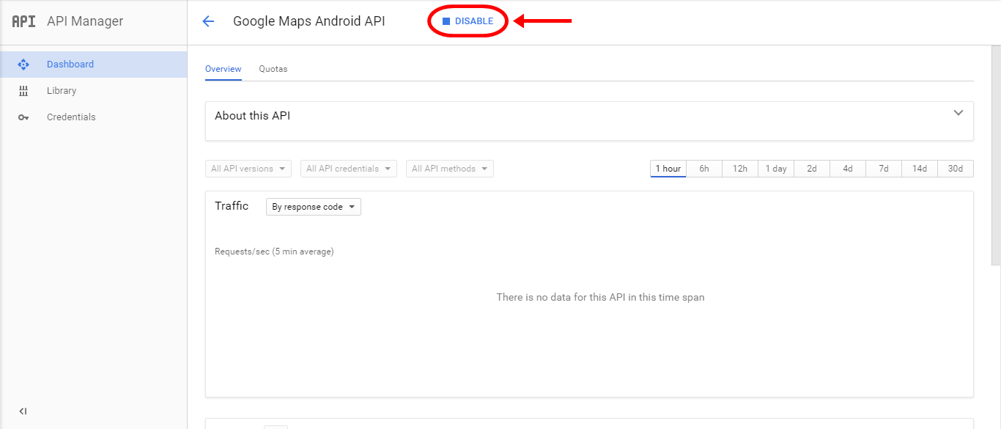Open the All API versions dropdown

pyautogui.click(x=248, y=169)
